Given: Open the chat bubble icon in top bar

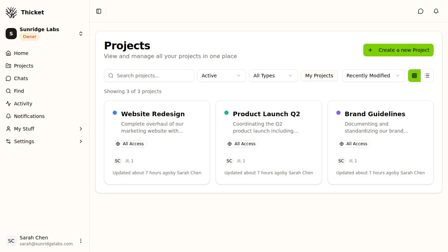Looking at the screenshot, I should (420, 11).
